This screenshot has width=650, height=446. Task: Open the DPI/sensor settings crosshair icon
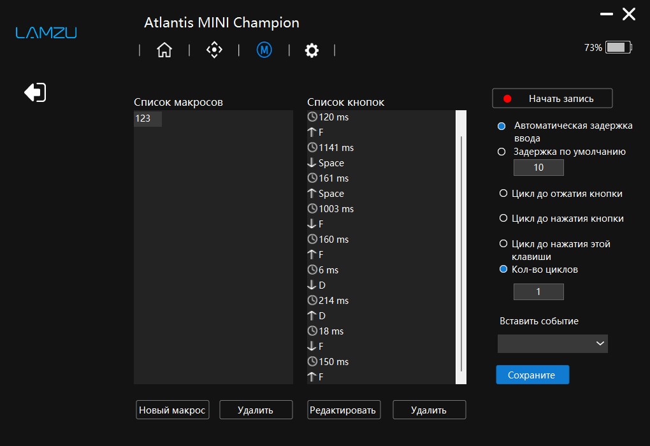pyautogui.click(x=214, y=50)
